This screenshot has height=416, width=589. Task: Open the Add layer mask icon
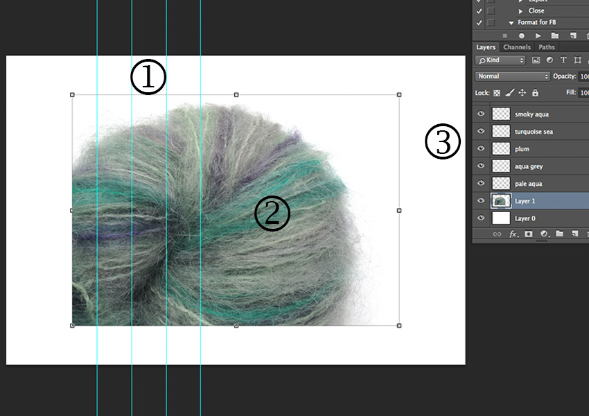pos(530,234)
